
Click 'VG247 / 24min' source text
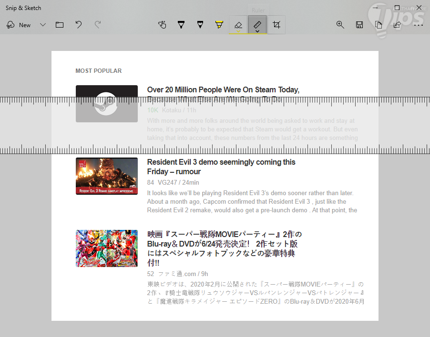[x=178, y=183]
